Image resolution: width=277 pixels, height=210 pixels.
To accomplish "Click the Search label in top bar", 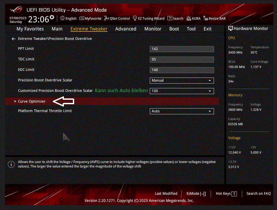I will point(178,18).
